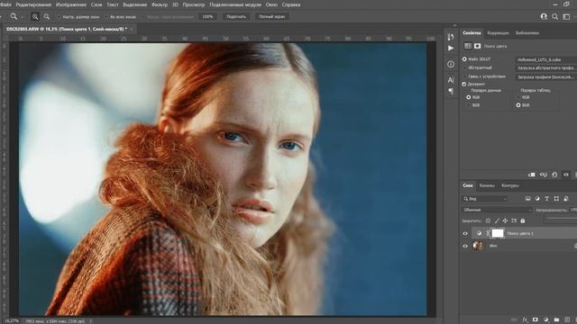Lock transparent pixels icon

tap(488, 220)
